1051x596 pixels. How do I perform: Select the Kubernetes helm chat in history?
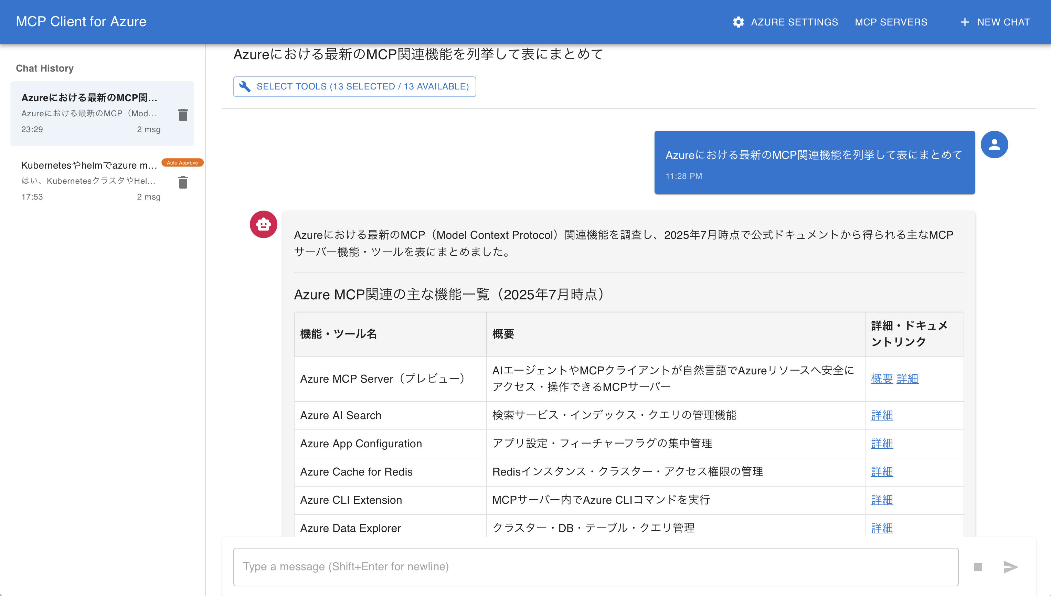[x=90, y=180]
